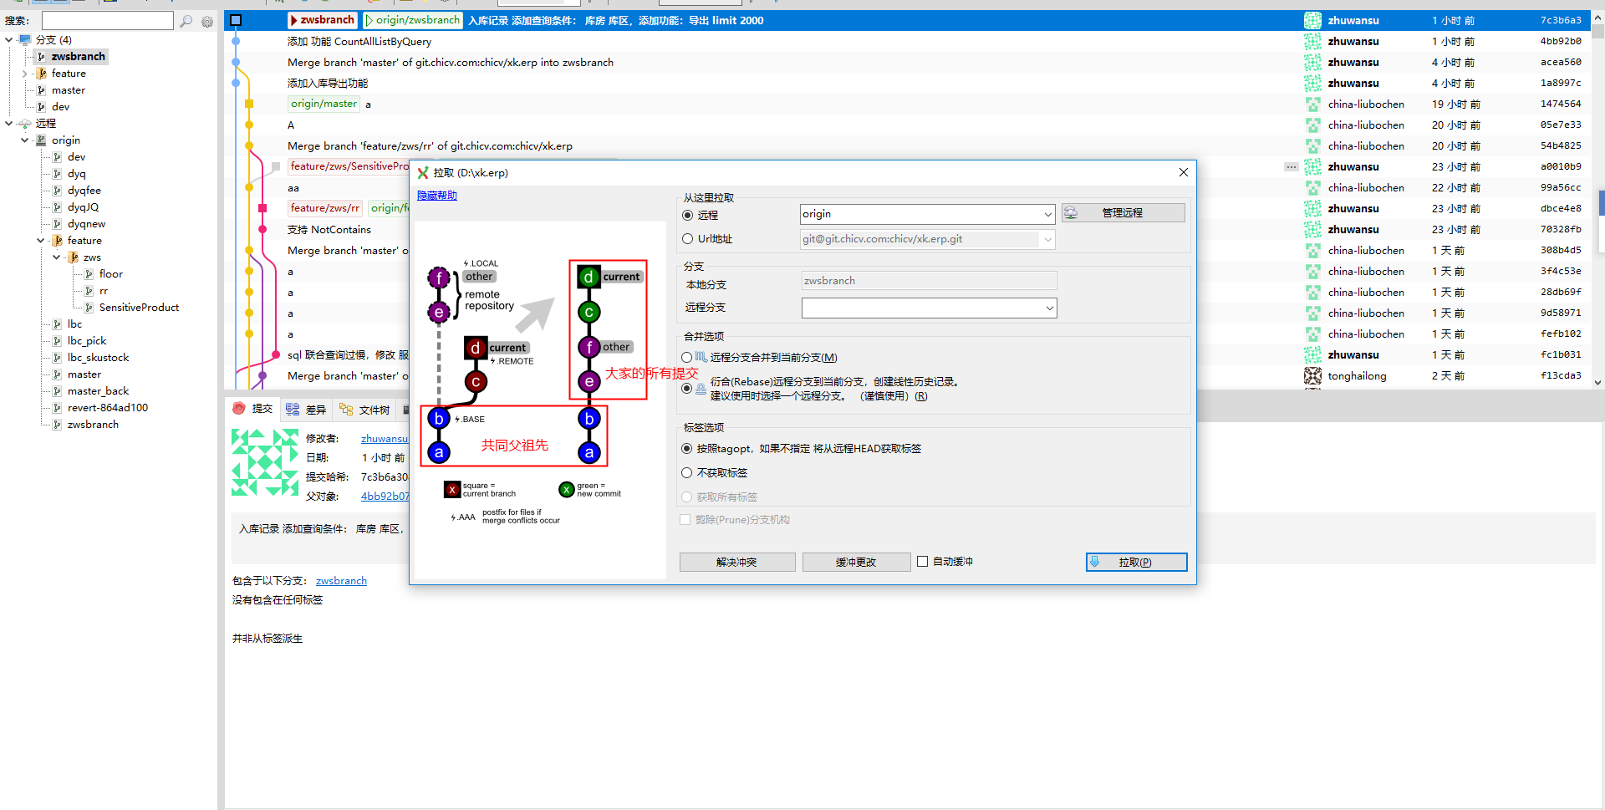Image resolution: width=1605 pixels, height=810 pixels.
Task: Choose the 不获取标签 radio option
Action: point(687,472)
